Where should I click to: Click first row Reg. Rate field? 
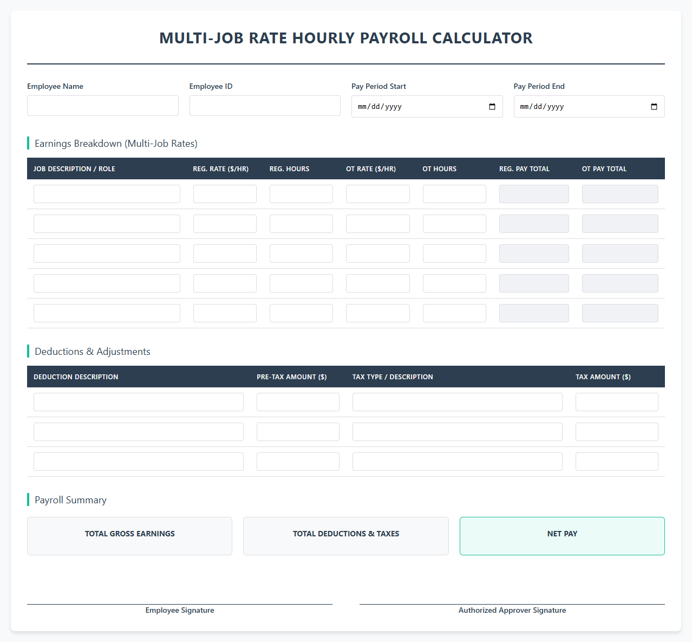[225, 194]
